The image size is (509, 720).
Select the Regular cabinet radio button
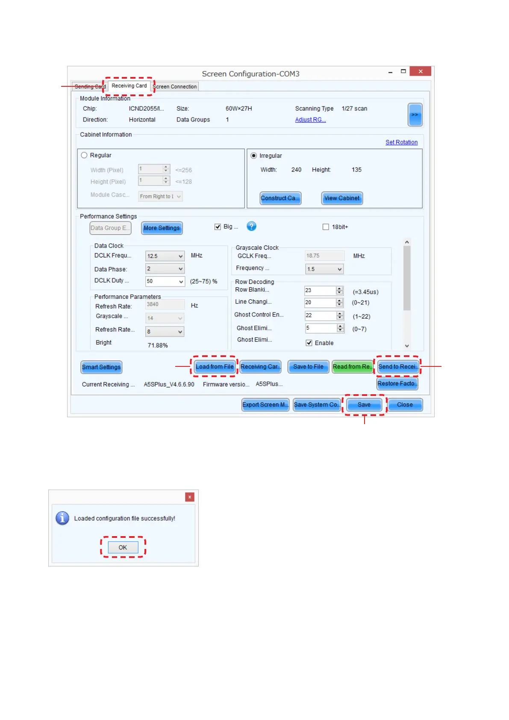click(84, 155)
